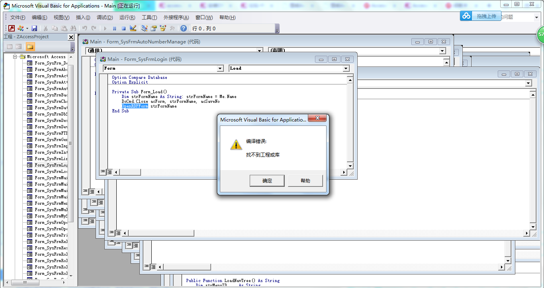Click the Insert Module toolbar icon
544x288 pixels.
click(x=20, y=28)
